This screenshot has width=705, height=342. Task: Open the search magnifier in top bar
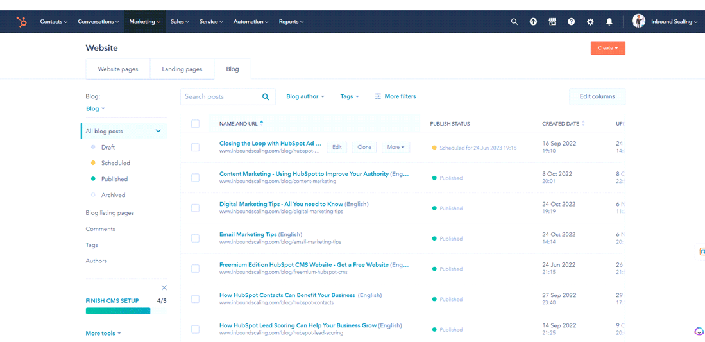(x=514, y=22)
